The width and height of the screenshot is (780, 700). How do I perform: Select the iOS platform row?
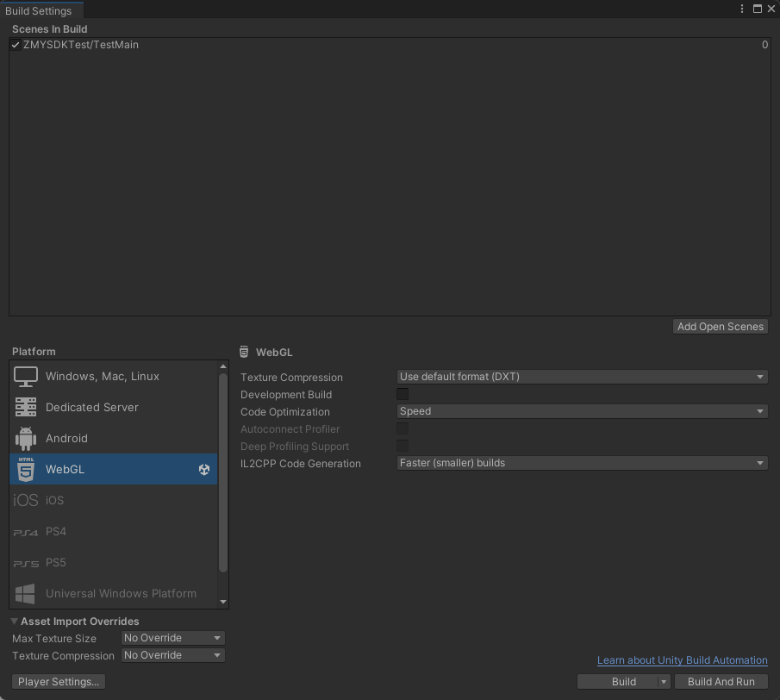114,500
